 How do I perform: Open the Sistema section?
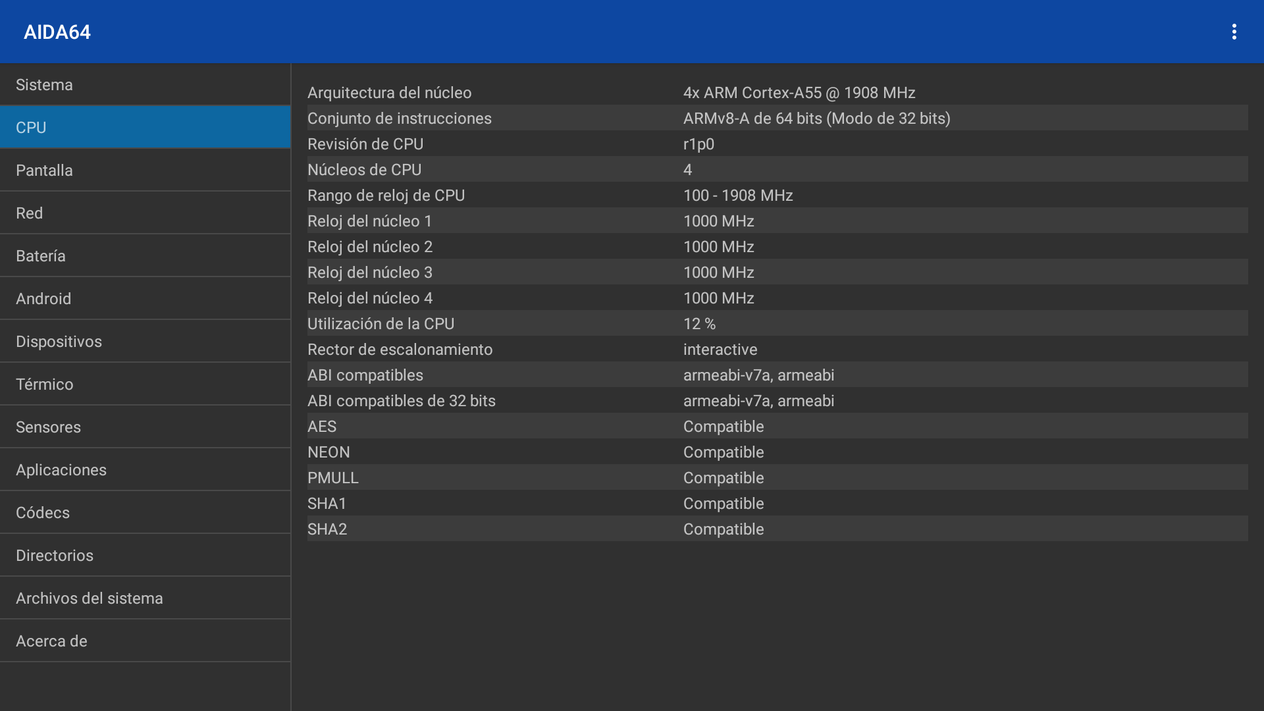click(145, 85)
